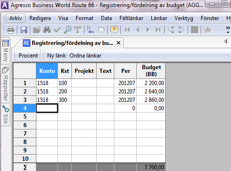Open the Meny side panel
The height and width of the screenshot is (171, 231).
pyautogui.click(x=6, y=50)
